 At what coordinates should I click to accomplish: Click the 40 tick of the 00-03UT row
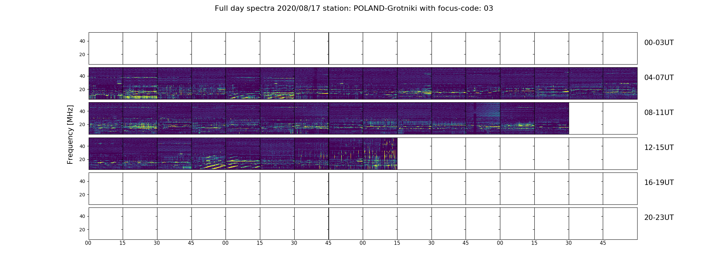pos(82,41)
